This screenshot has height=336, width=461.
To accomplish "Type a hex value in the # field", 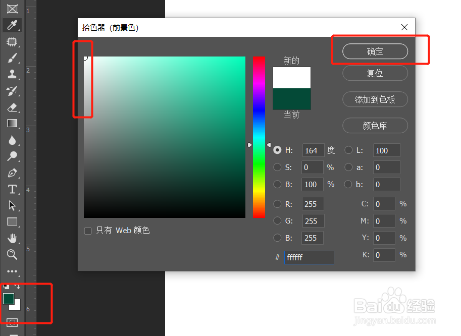I will point(309,257).
